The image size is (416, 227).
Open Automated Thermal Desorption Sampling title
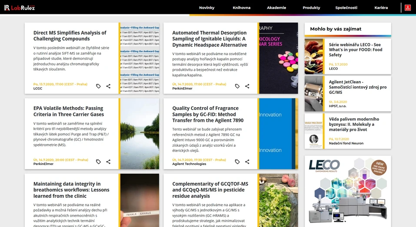point(210,39)
